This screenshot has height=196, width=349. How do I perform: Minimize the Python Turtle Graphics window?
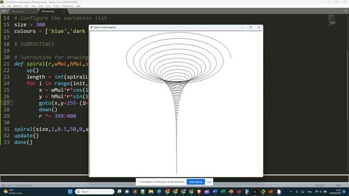click(243, 27)
